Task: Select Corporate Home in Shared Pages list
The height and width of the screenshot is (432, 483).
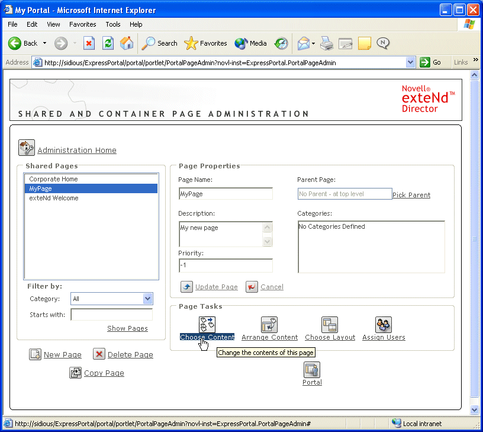Action: (x=53, y=179)
